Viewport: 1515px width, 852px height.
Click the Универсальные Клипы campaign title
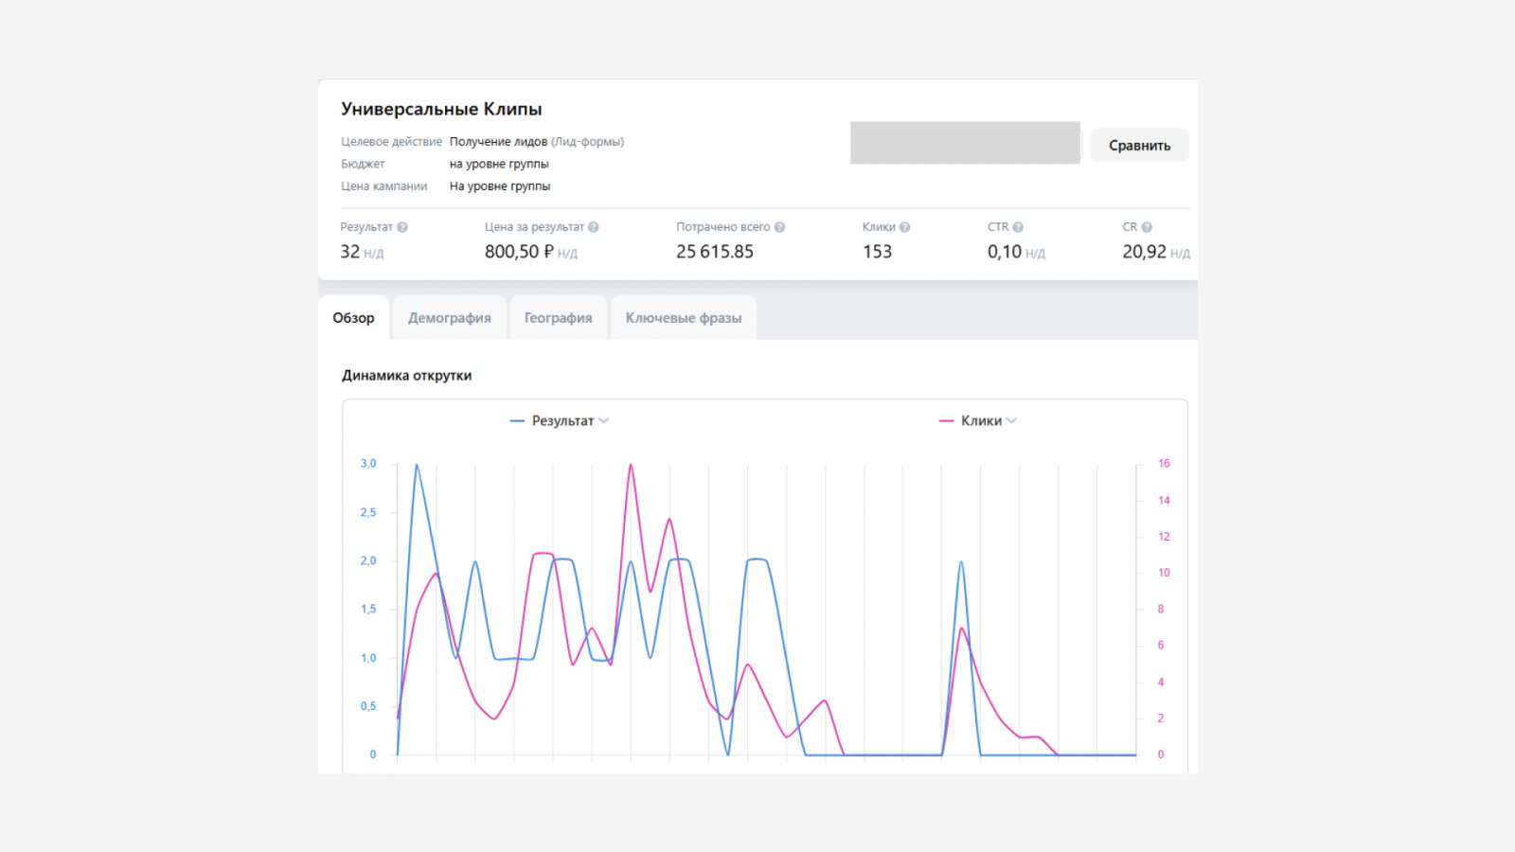pyautogui.click(x=441, y=109)
